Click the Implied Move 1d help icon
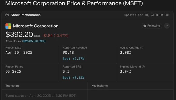Image resolution: width=176 pixels, height=100 pixels. pyautogui.click(x=143, y=67)
